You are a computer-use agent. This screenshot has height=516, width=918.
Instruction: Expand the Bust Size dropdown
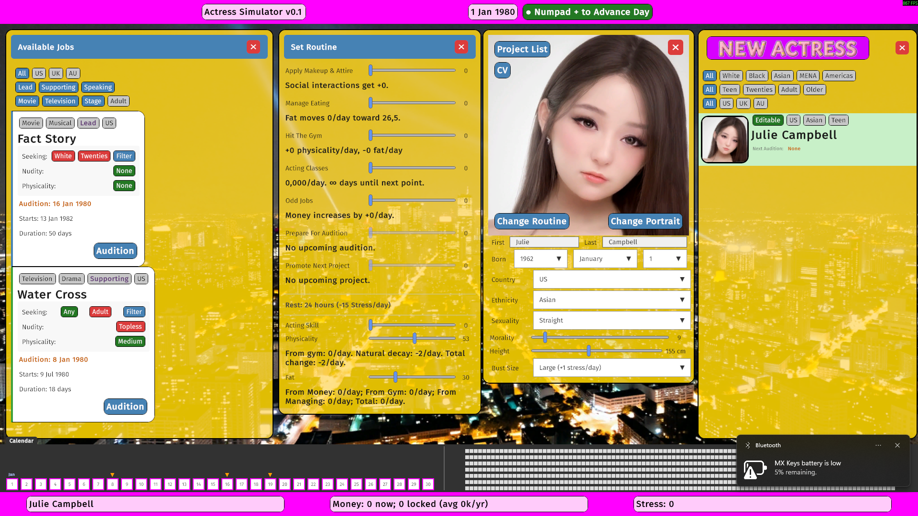(612, 368)
